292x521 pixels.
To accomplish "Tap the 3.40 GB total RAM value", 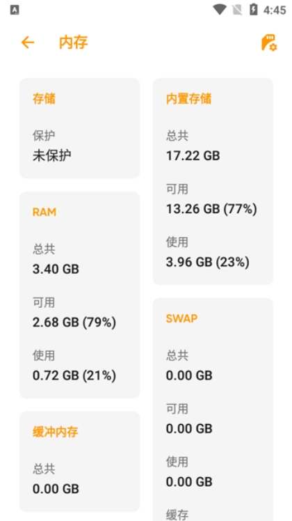I will pyautogui.click(x=56, y=269).
